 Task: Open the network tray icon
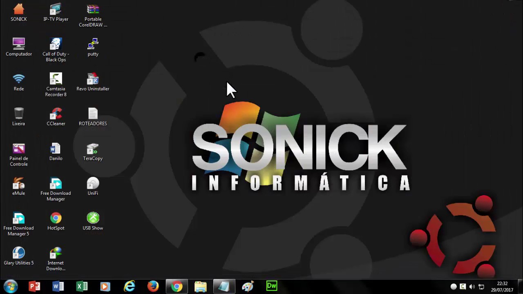(481, 287)
